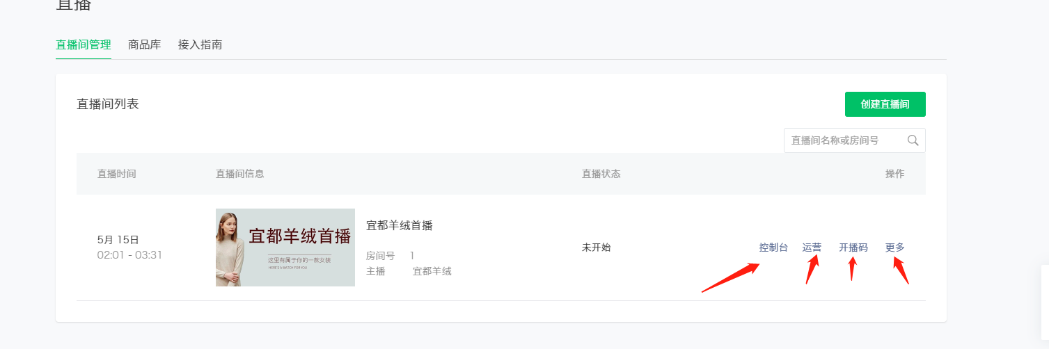Click the 未开始 status text
Screen dimensions: 1049x349
pos(597,247)
